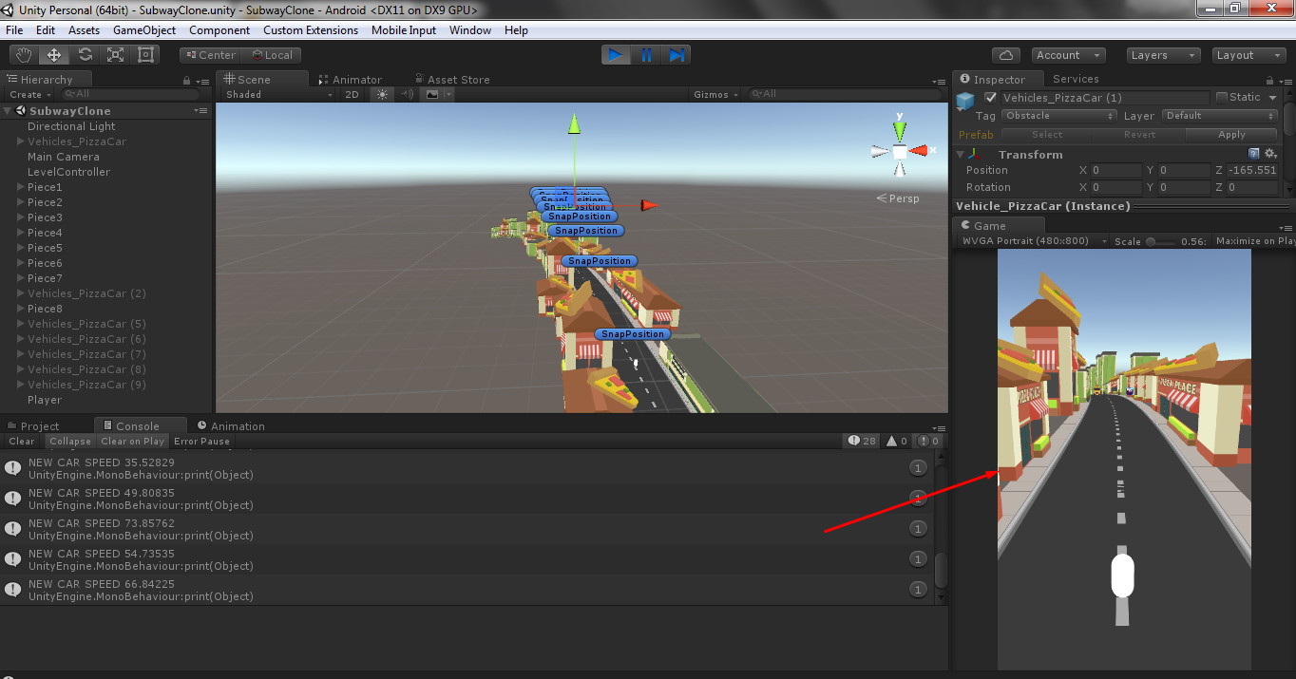1296x679 pixels.
Task: Toggle Clear on Play in Console
Action: point(132,441)
